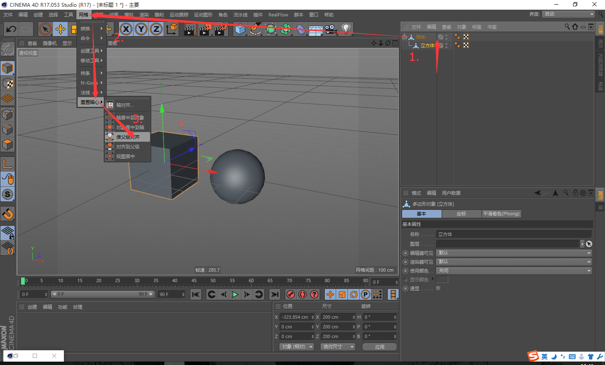The height and width of the screenshot is (365, 605).
Task: Click Record Active Objects key button
Action: tap(291, 294)
